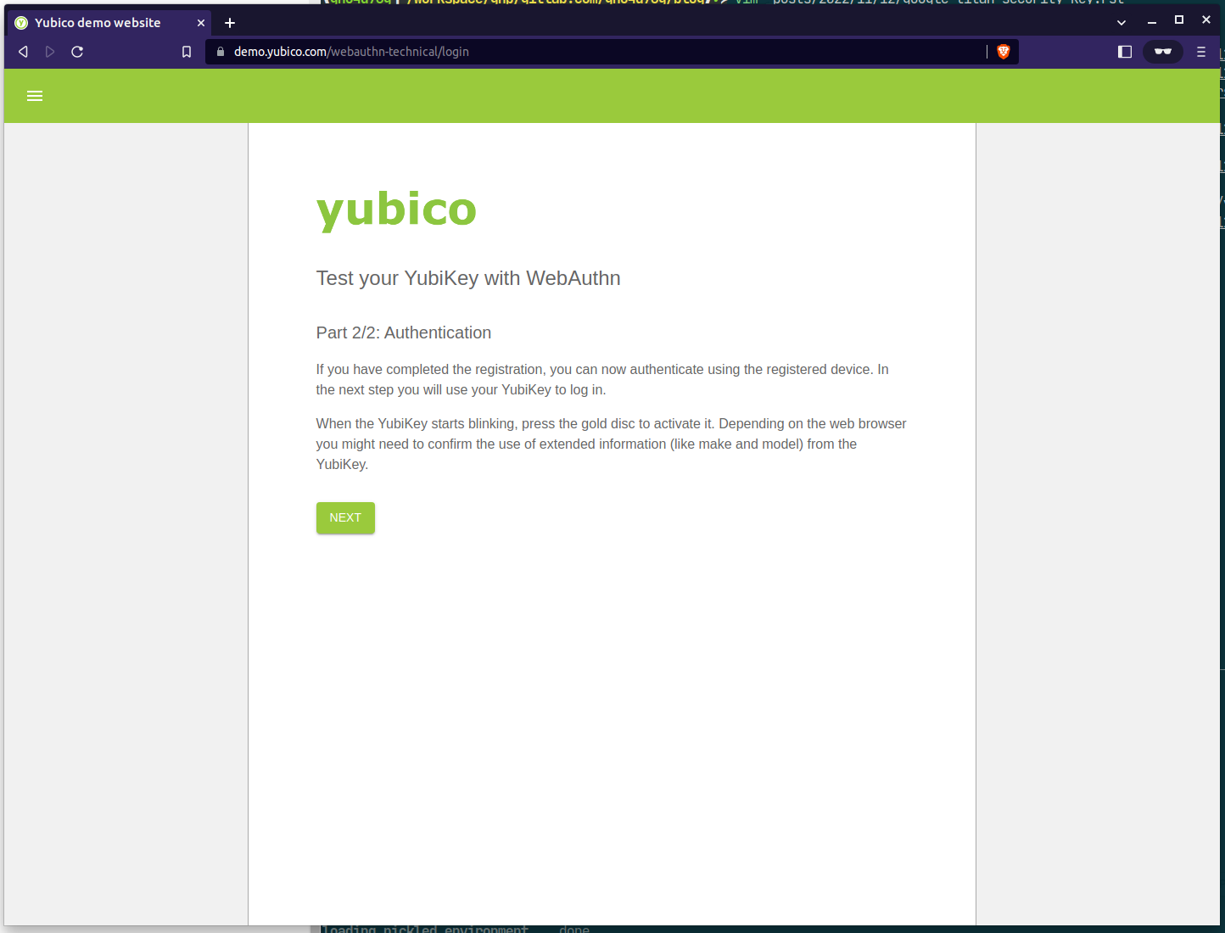The height and width of the screenshot is (933, 1225).
Task: Open the Brave Shields lion icon
Action: coord(1004,52)
